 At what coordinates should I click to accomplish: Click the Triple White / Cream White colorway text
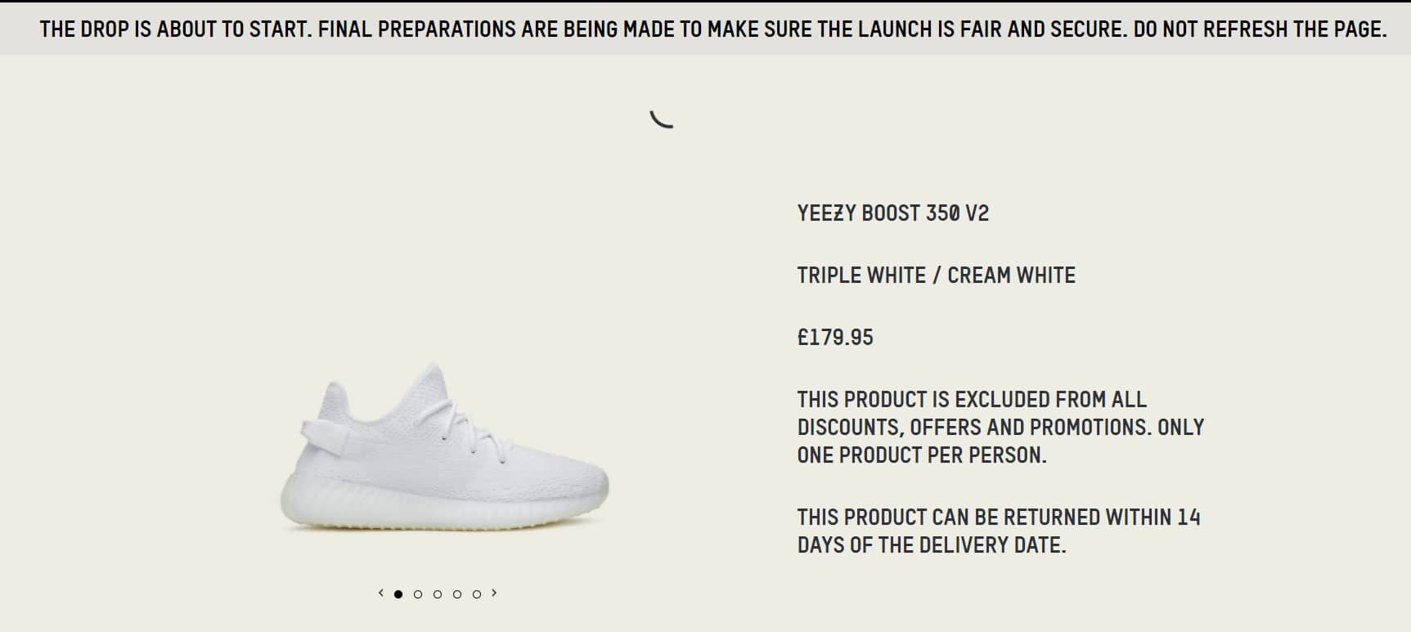pos(937,276)
